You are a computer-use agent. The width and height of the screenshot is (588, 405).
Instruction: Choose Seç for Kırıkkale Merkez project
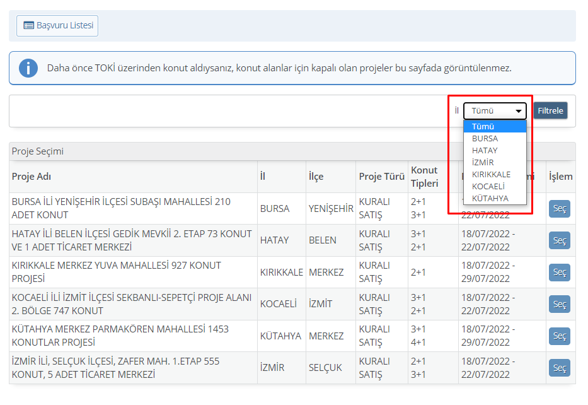click(x=559, y=273)
